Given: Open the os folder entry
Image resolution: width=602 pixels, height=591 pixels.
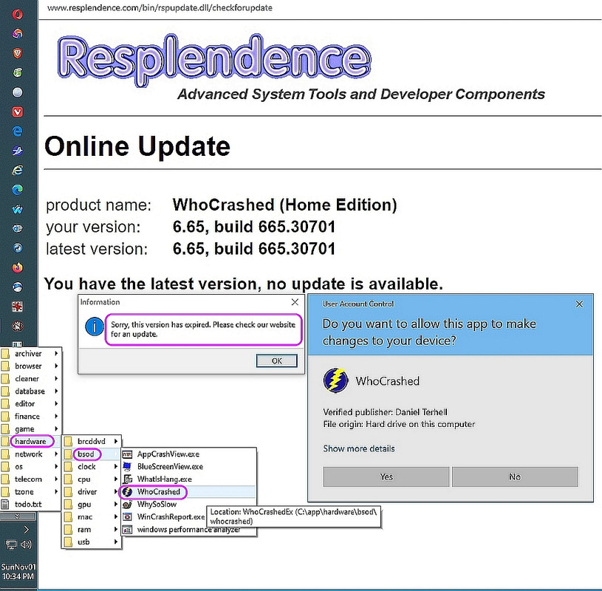Looking at the screenshot, I should tap(30, 467).
